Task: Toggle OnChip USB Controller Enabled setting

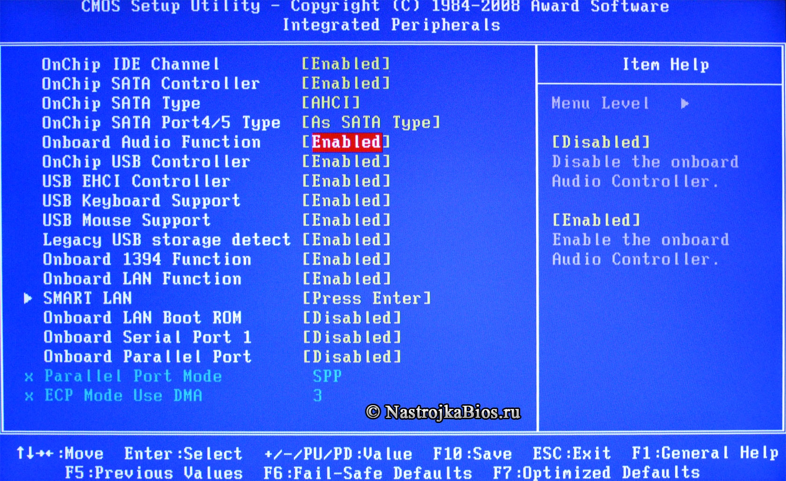Action: [346, 162]
